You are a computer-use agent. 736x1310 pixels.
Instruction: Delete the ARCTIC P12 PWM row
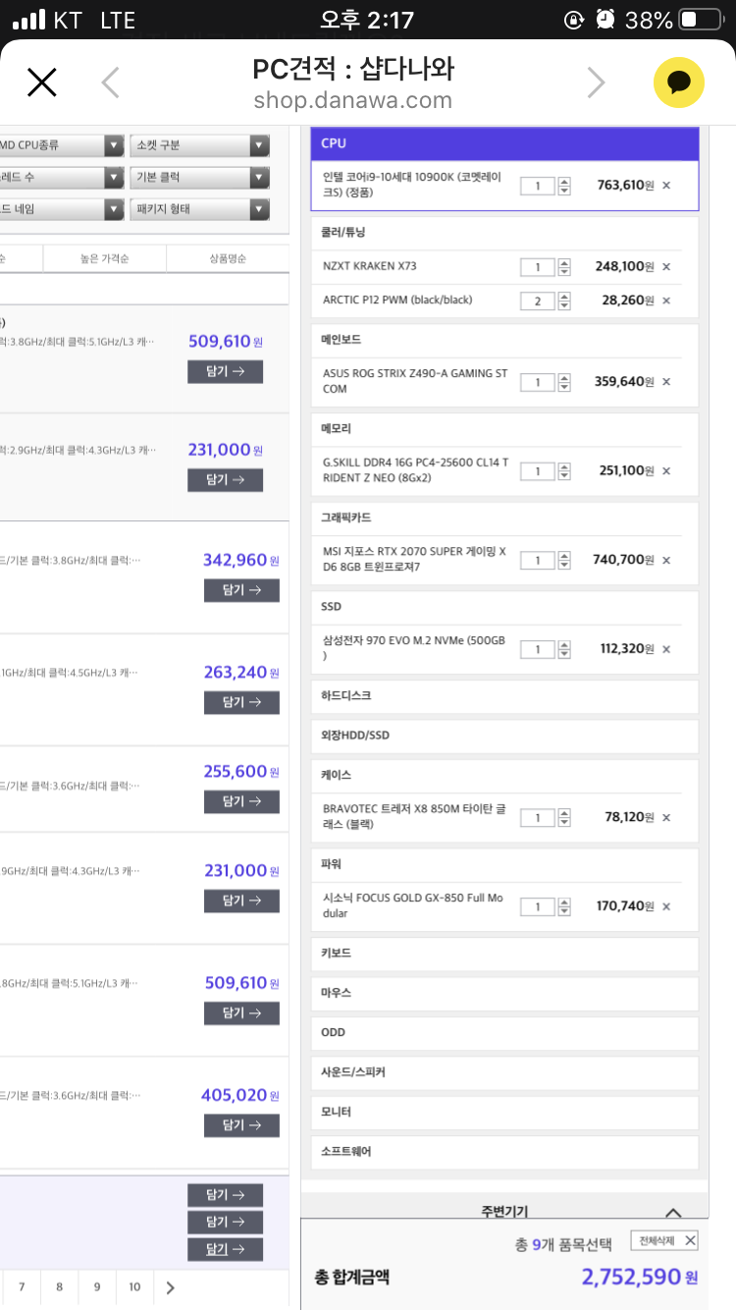point(666,300)
